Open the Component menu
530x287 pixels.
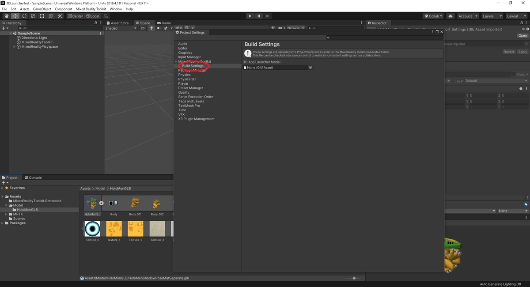(63, 9)
